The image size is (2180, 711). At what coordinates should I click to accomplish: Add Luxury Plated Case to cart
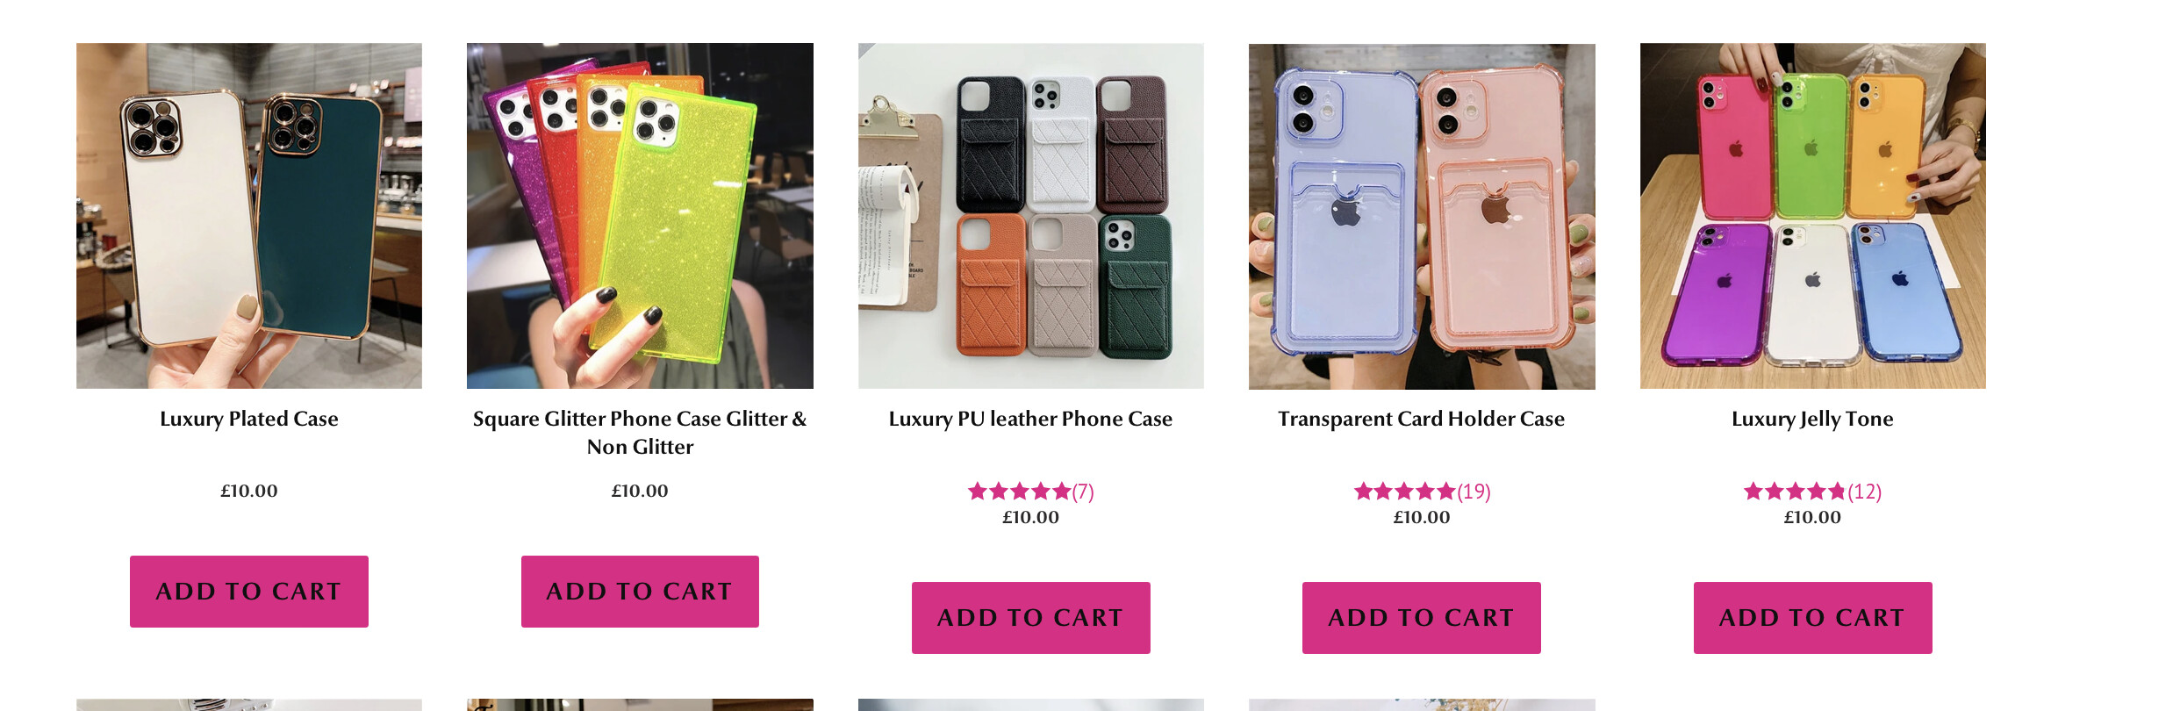(248, 591)
